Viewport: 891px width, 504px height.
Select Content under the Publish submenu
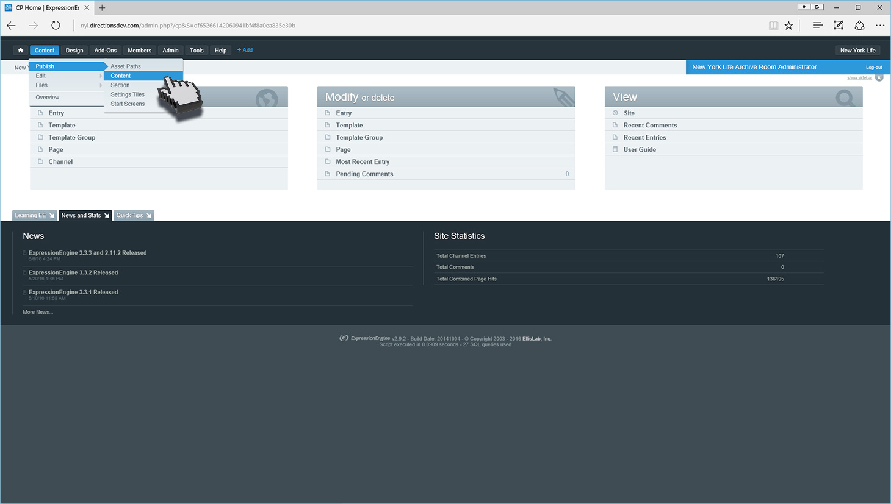(121, 76)
